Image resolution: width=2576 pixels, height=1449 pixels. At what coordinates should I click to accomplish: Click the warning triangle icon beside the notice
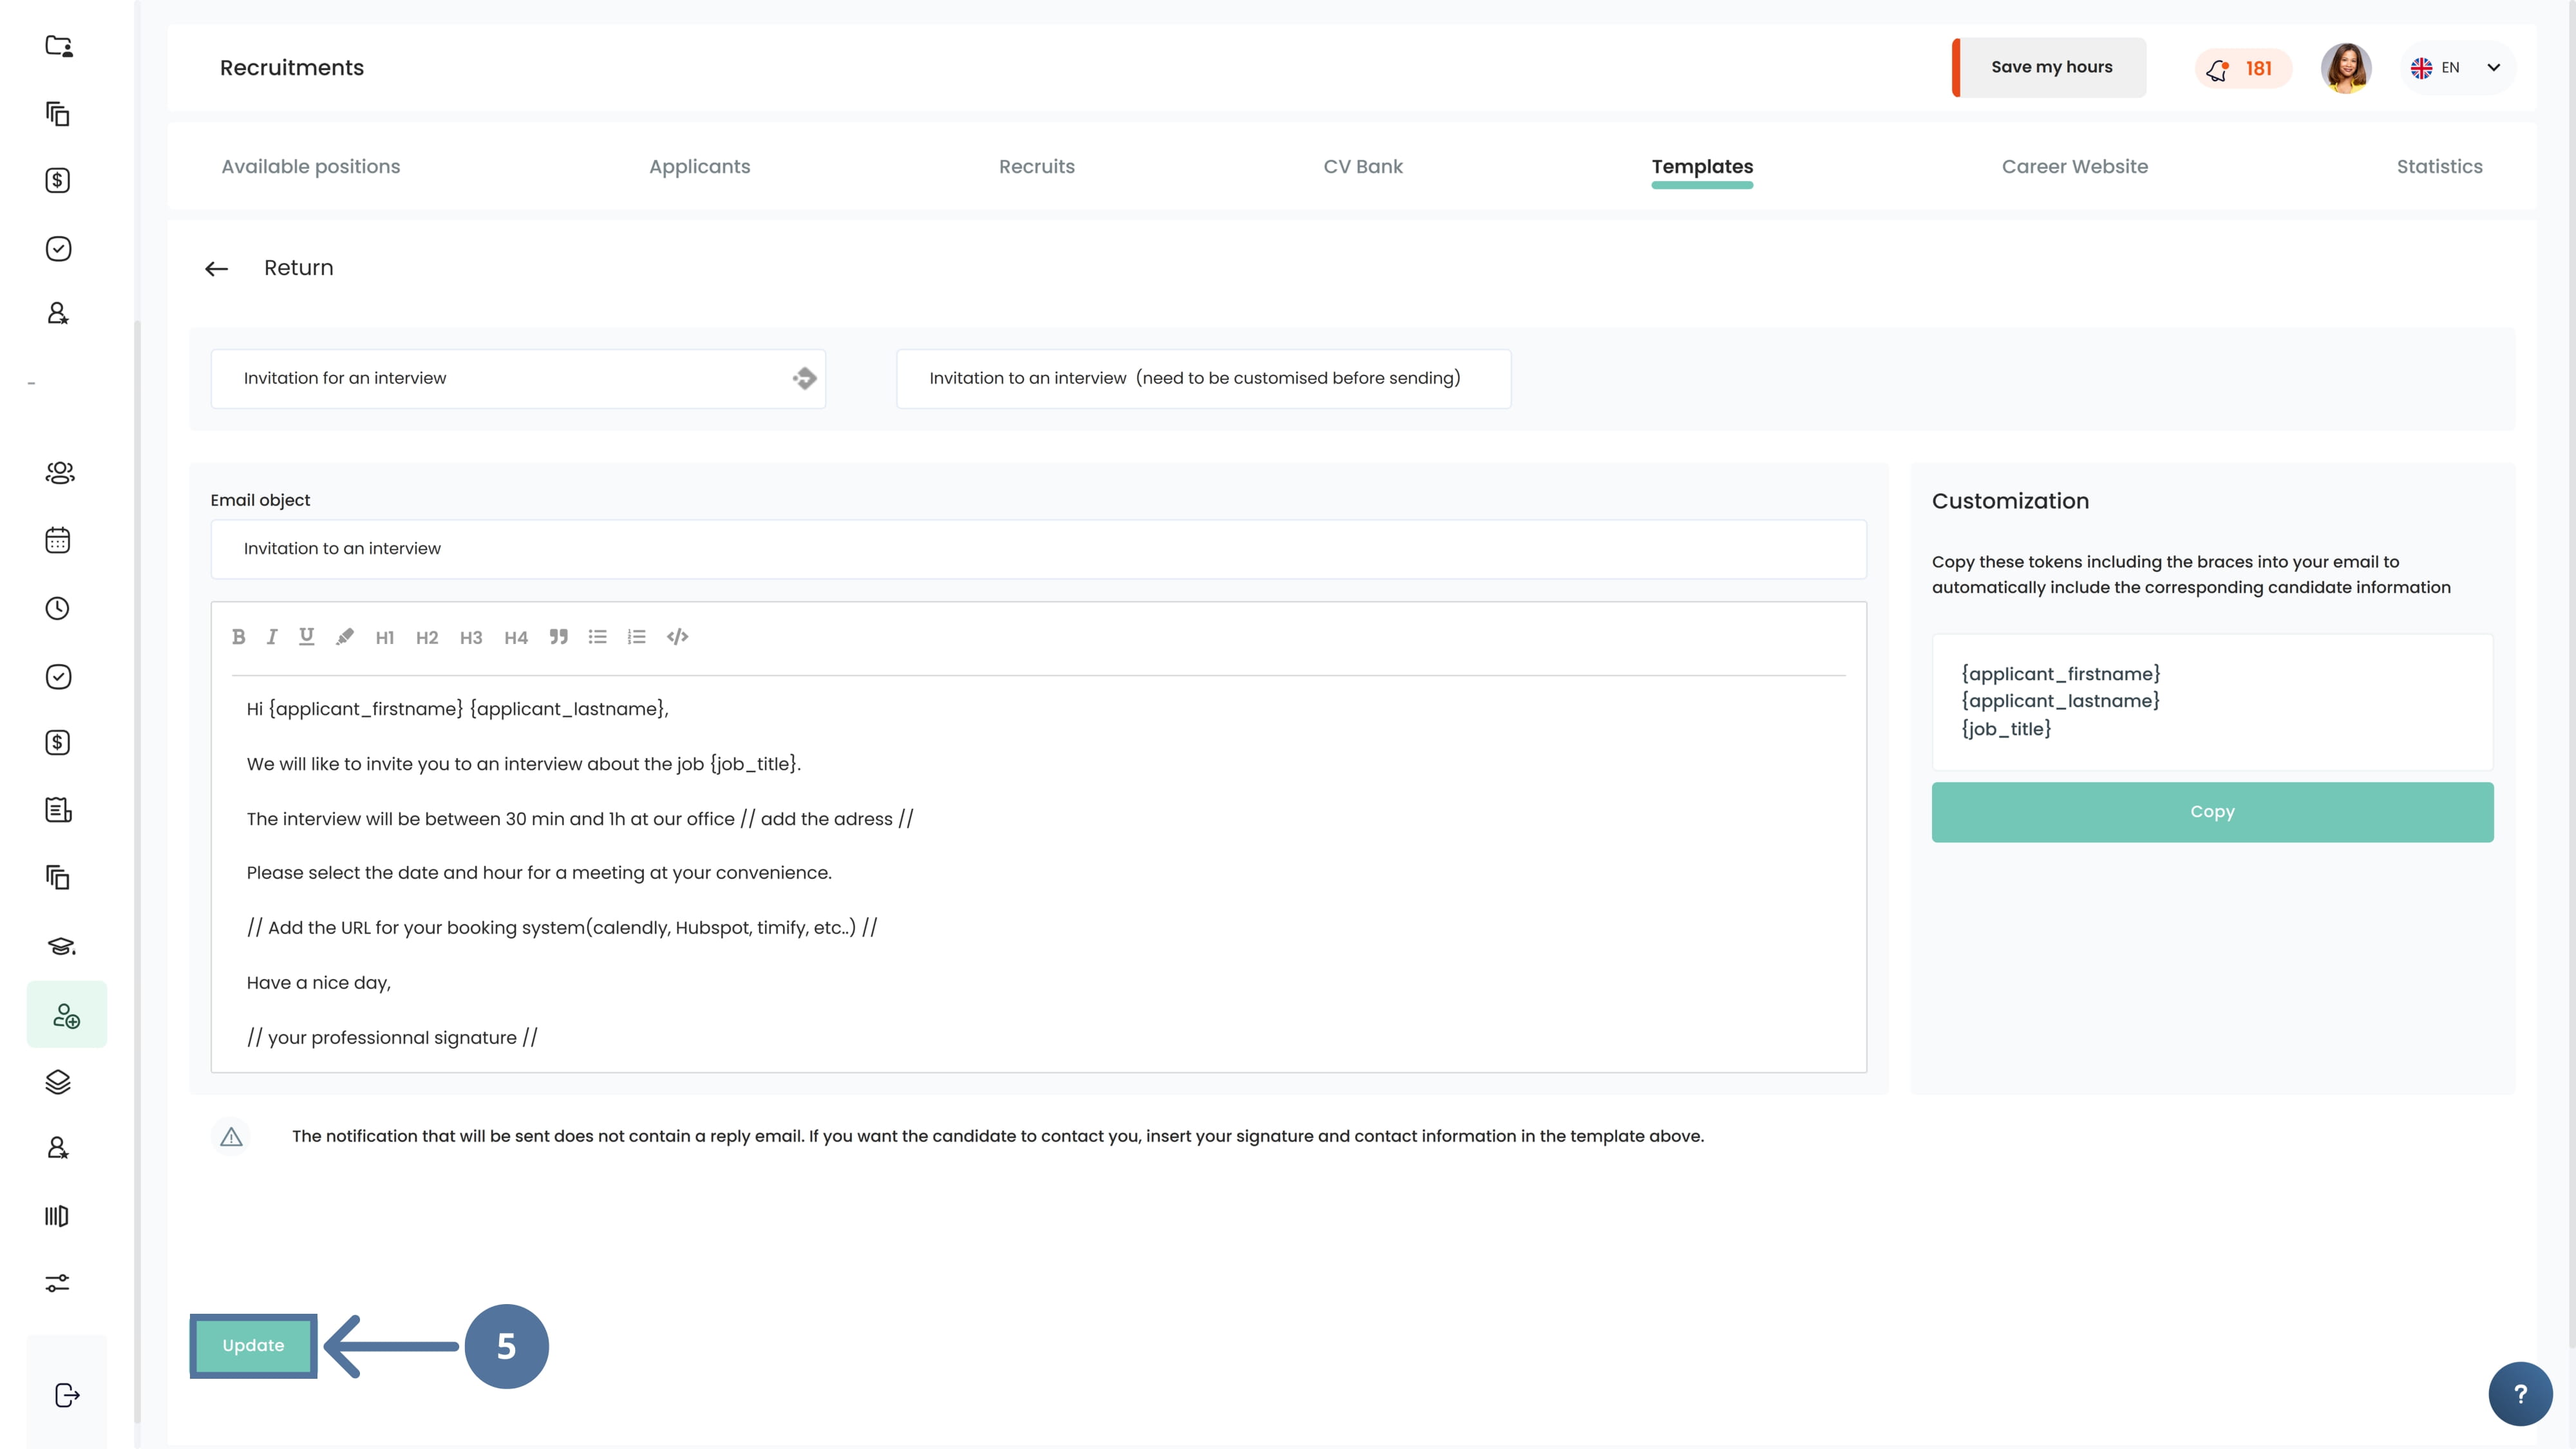coord(231,1137)
